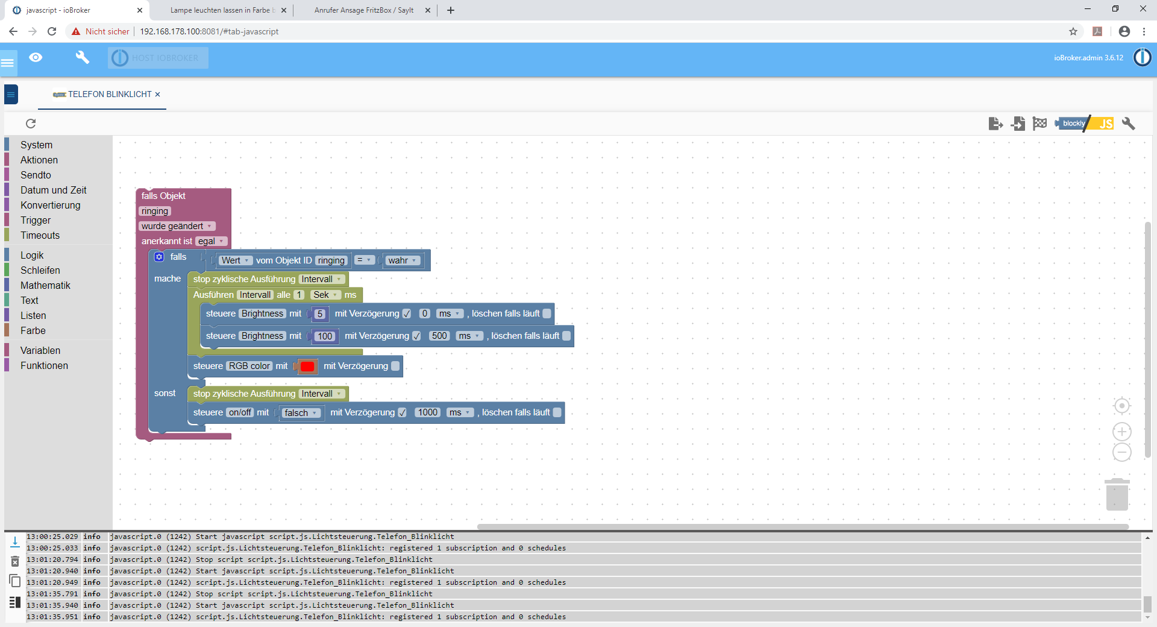Click the export blocks icon
The height and width of the screenshot is (627, 1157).
(x=996, y=124)
